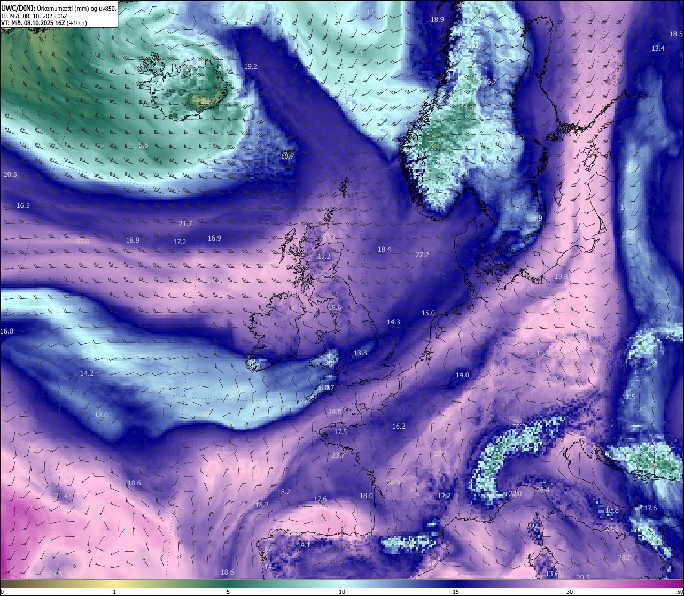Click the 19.2 value east of Iceland

click(x=251, y=67)
